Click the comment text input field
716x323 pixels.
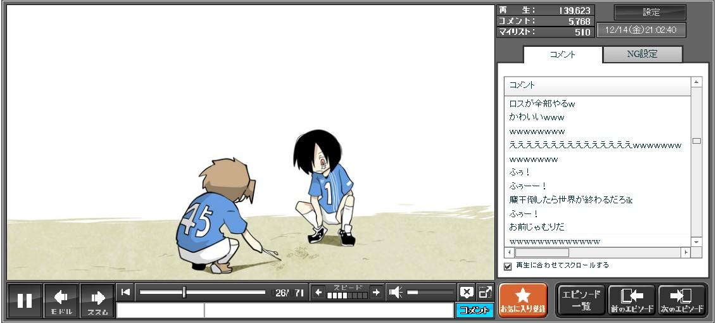[x=328, y=310]
